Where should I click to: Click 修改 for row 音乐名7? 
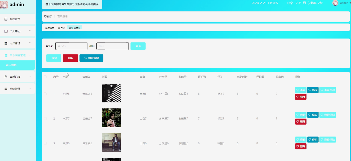313,115
